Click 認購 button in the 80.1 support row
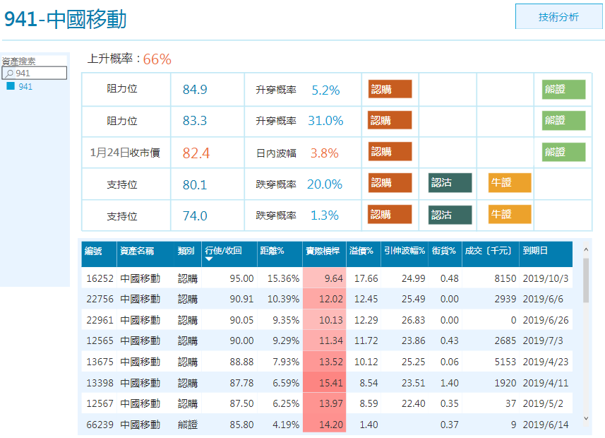The image size is (605, 438). tap(390, 183)
